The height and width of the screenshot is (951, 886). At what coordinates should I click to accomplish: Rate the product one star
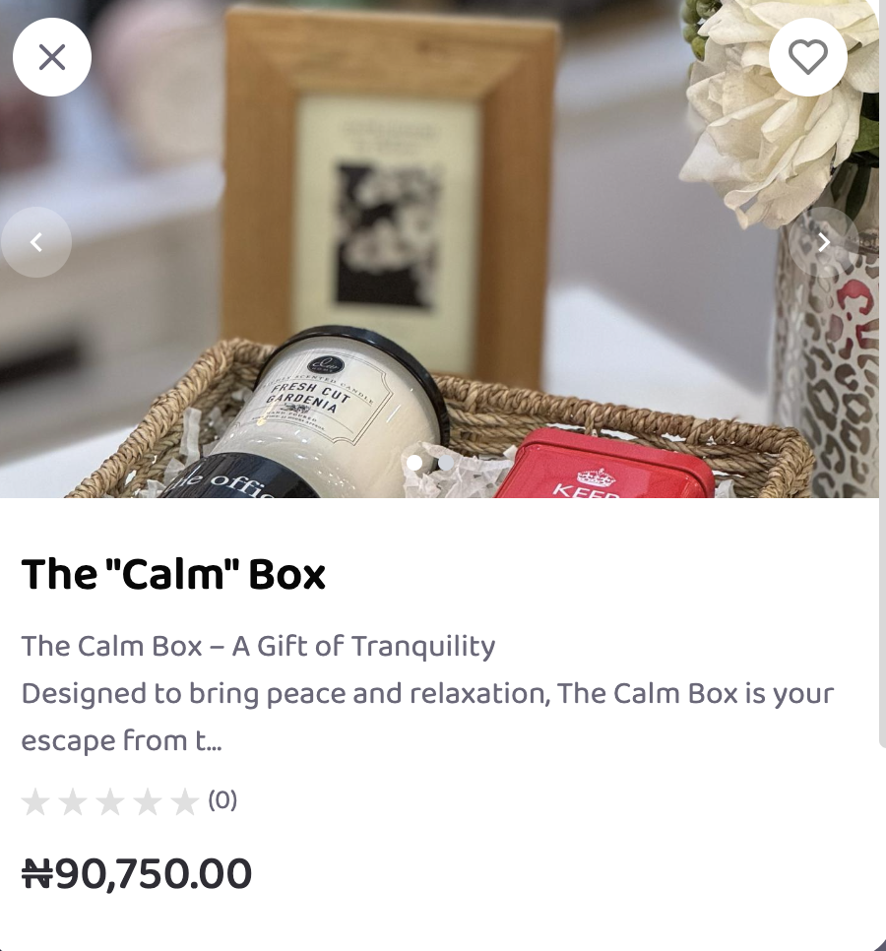(35, 801)
